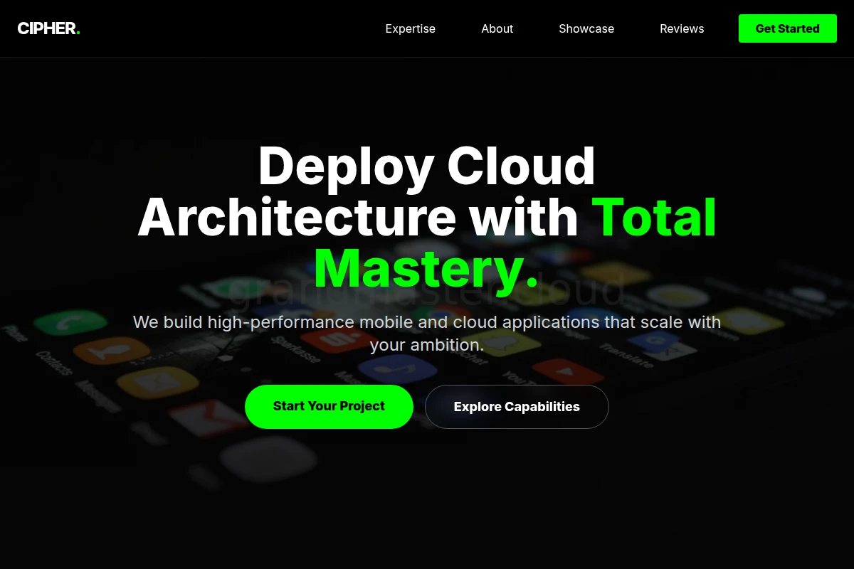Jump to the Reviews nav item
This screenshot has height=569, width=854.
click(x=682, y=28)
